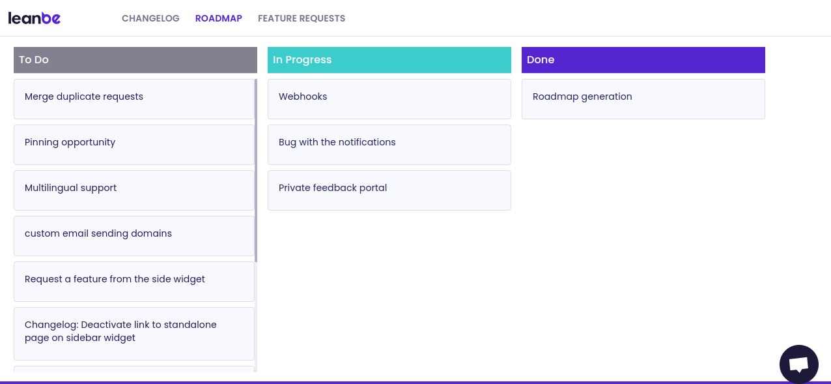Open Request a feature from side widget card
The width and height of the screenshot is (831, 384).
pyautogui.click(x=134, y=282)
